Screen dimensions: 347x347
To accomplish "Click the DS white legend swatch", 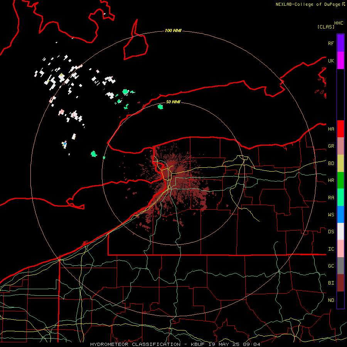I will (x=340, y=231).
